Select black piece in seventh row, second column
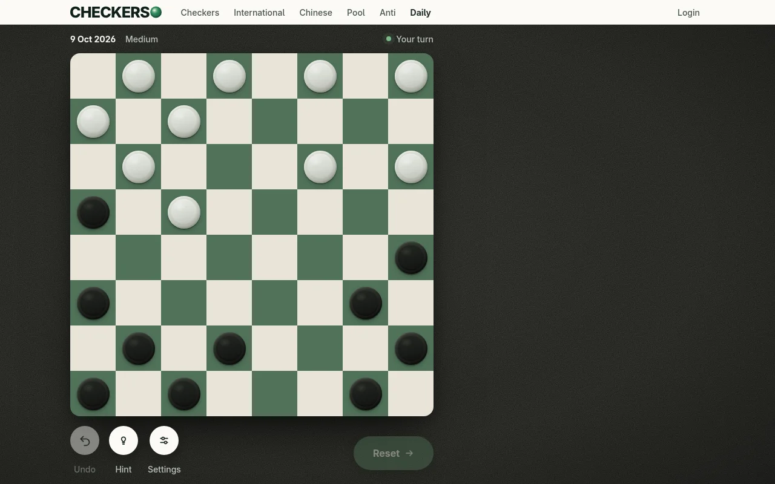This screenshot has width=775, height=484. point(139,348)
